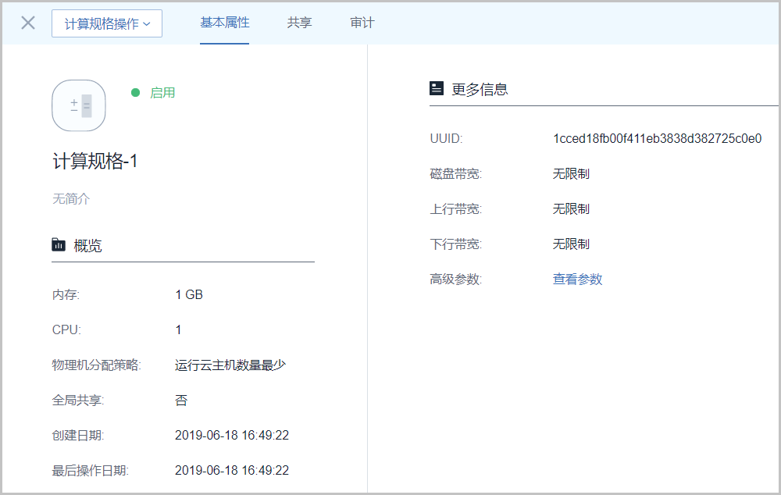
Task: Click the 全局共享 value 否
Action: click(x=181, y=400)
